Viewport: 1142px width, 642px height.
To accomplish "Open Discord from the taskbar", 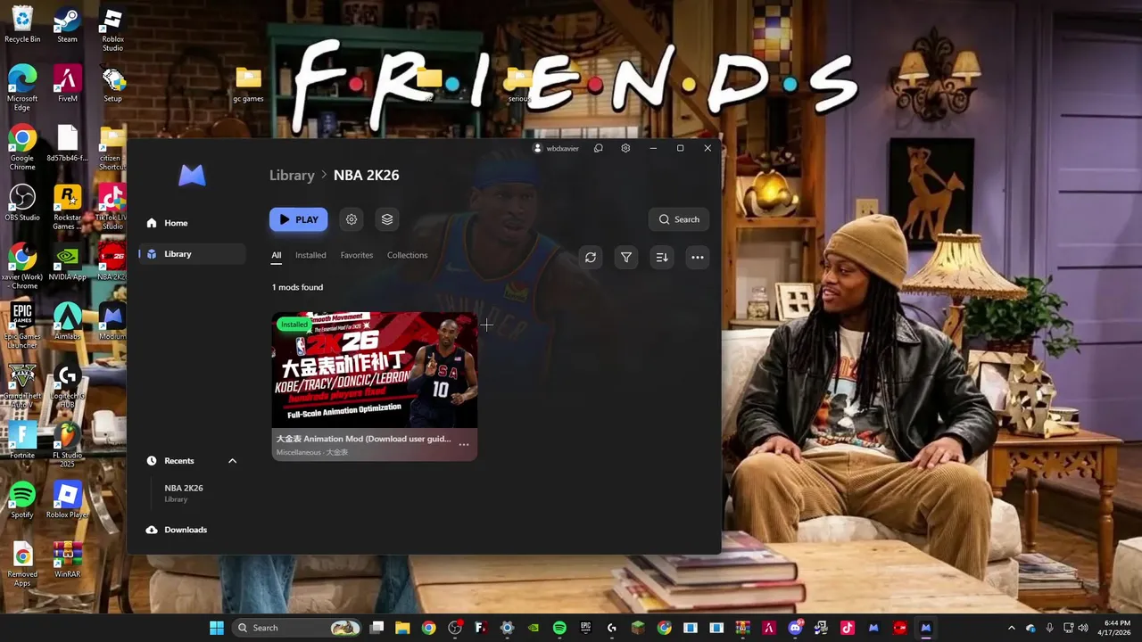I will (795, 628).
